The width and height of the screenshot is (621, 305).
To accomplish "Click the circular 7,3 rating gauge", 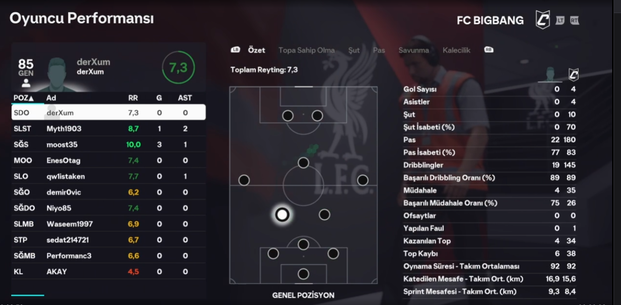I will (178, 68).
